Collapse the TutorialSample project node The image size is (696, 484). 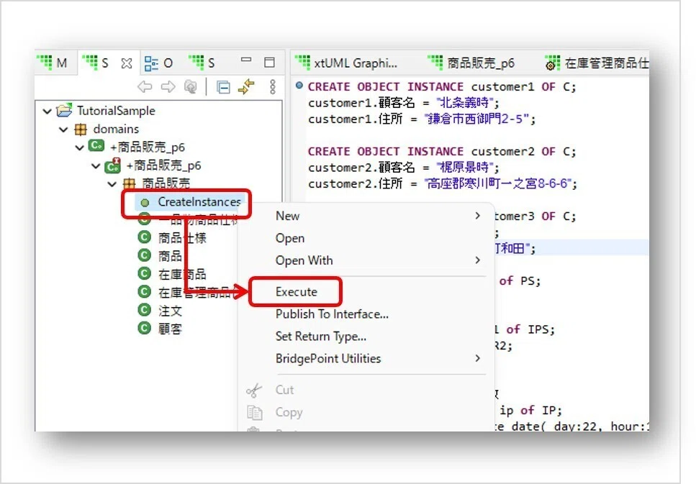pos(47,111)
